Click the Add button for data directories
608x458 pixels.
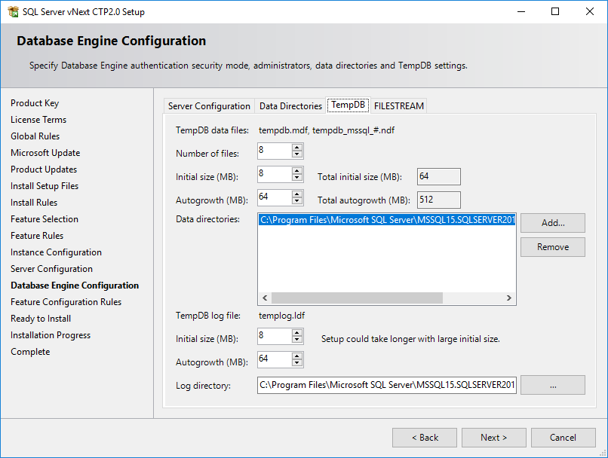pyautogui.click(x=552, y=222)
